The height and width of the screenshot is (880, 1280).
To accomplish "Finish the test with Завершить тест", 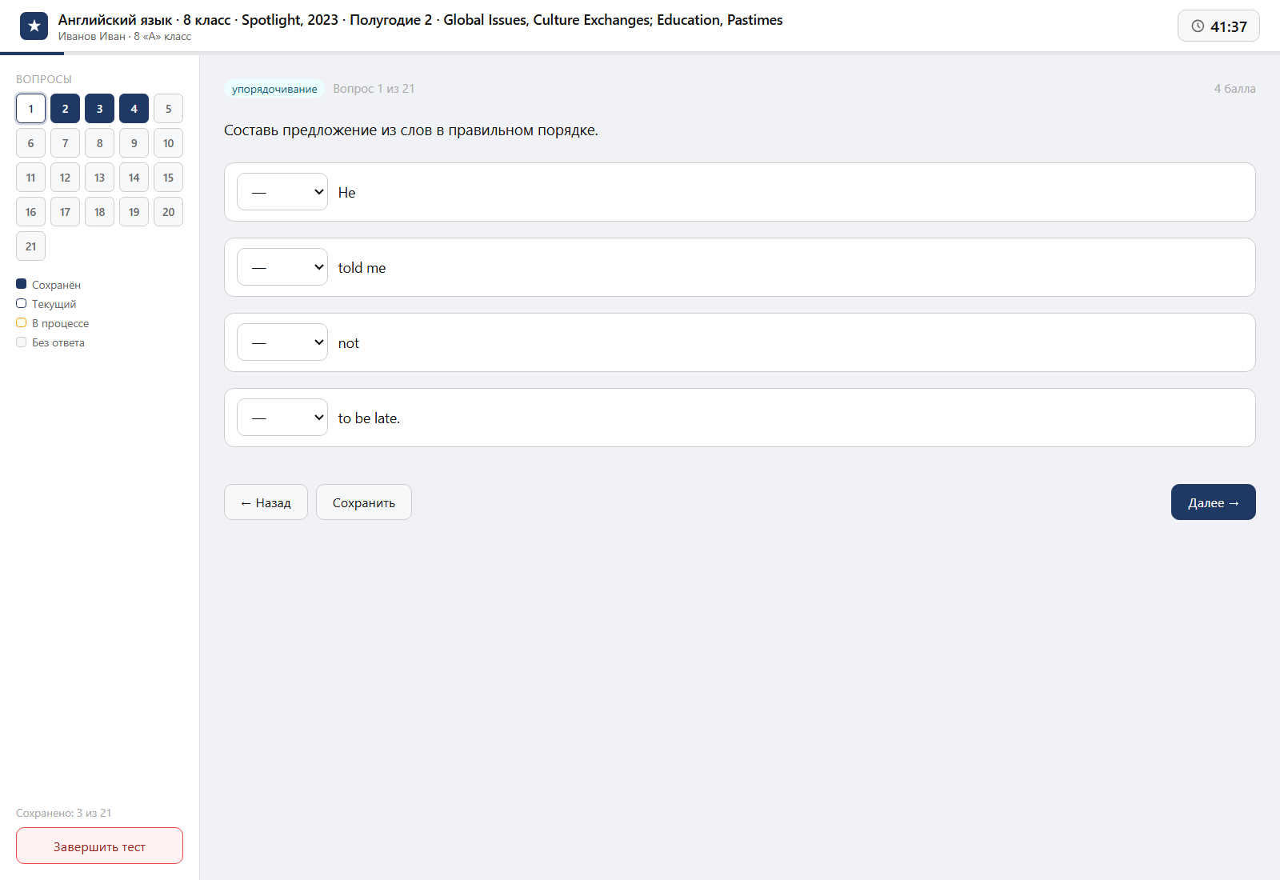I will pyautogui.click(x=99, y=846).
